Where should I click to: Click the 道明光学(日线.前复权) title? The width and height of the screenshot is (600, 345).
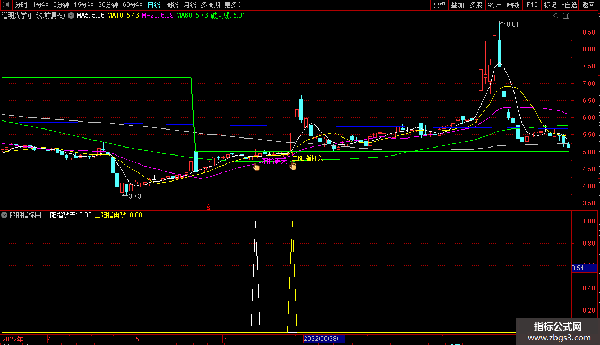[x=33, y=16]
